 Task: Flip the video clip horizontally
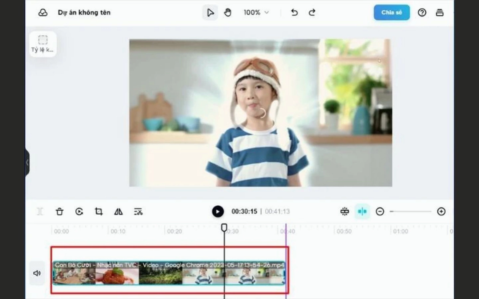118,212
